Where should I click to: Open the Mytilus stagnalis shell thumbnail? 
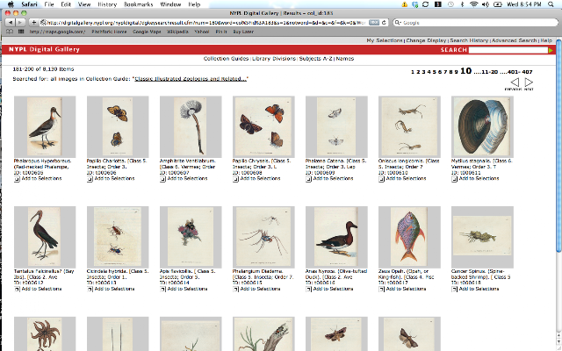[x=482, y=126]
